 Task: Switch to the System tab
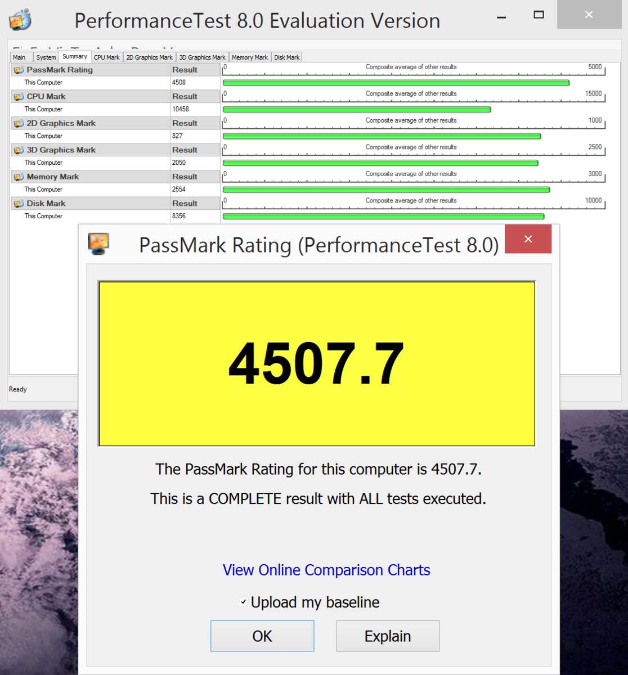(x=46, y=57)
